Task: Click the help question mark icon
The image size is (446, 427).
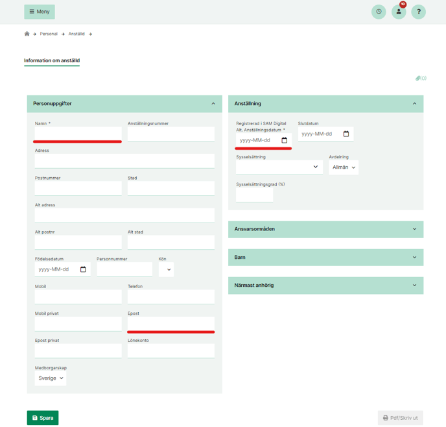Action: pyautogui.click(x=419, y=12)
